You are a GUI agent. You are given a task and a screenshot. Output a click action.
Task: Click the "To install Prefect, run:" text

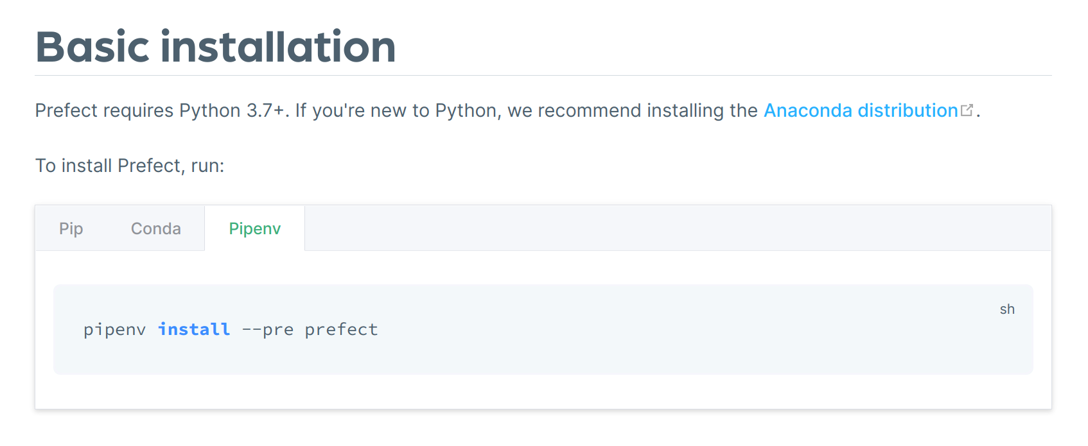click(x=130, y=166)
